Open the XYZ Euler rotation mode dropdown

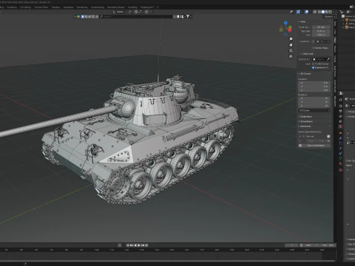314,110
